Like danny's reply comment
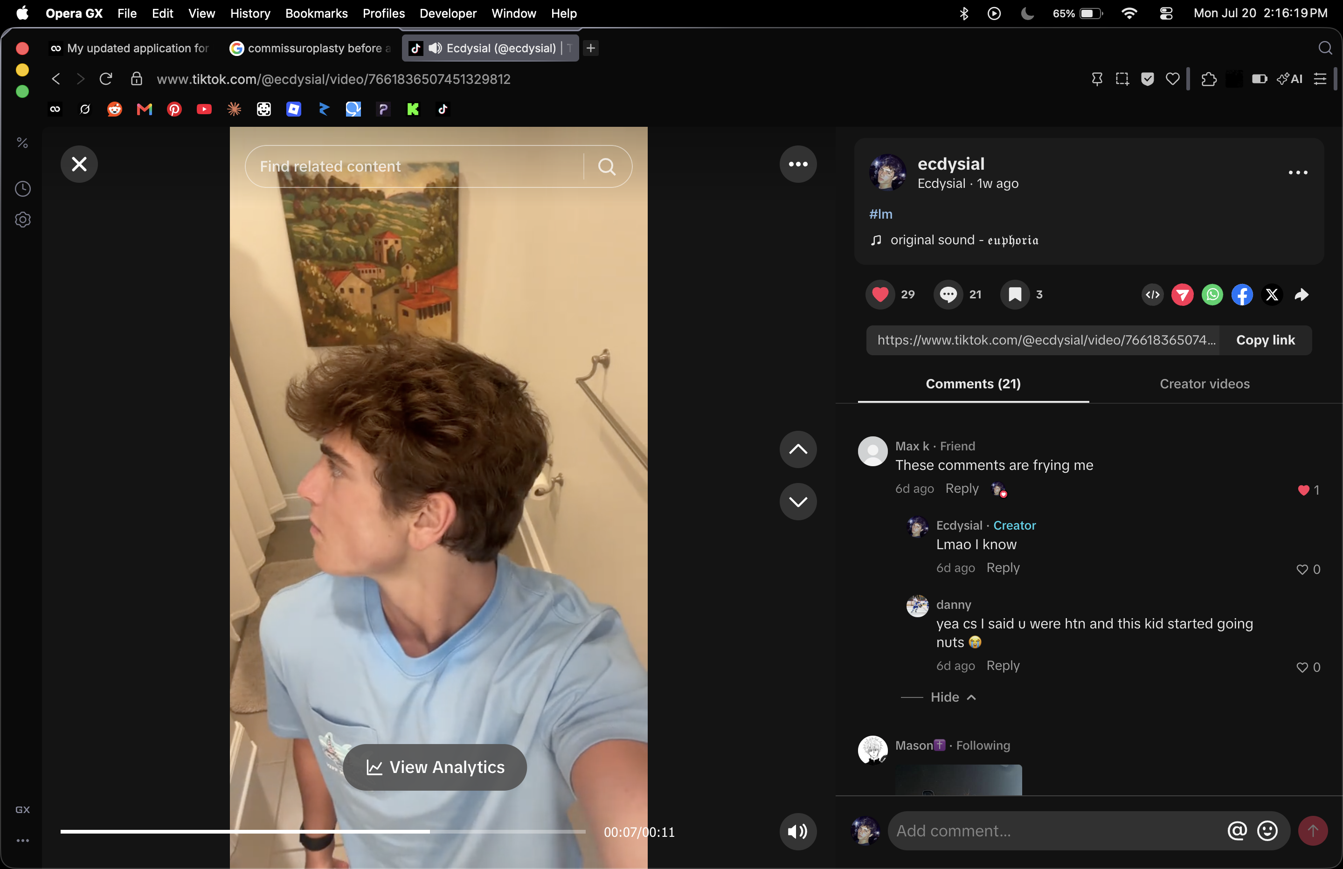1343x869 pixels. point(1302,668)
